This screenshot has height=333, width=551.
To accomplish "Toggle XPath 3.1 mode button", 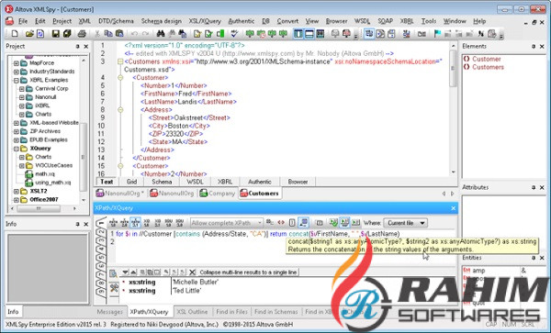I will click(135, 223).
